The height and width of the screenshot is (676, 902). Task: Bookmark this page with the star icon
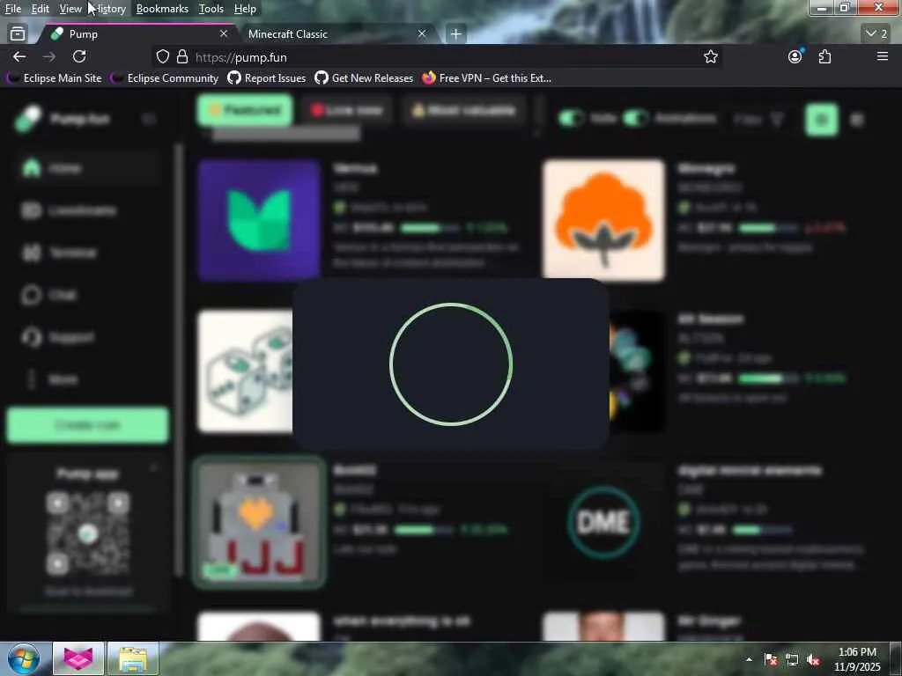tap(711, 56)
